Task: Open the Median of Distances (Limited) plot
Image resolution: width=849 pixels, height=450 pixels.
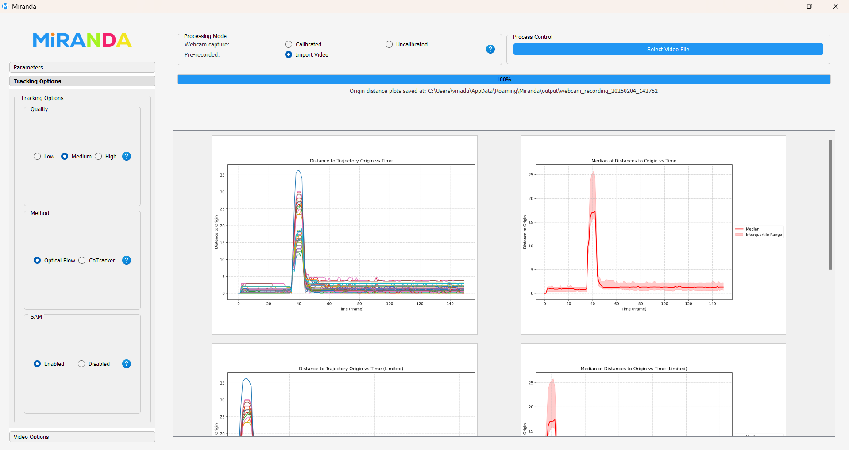Action: pos(653,390)
